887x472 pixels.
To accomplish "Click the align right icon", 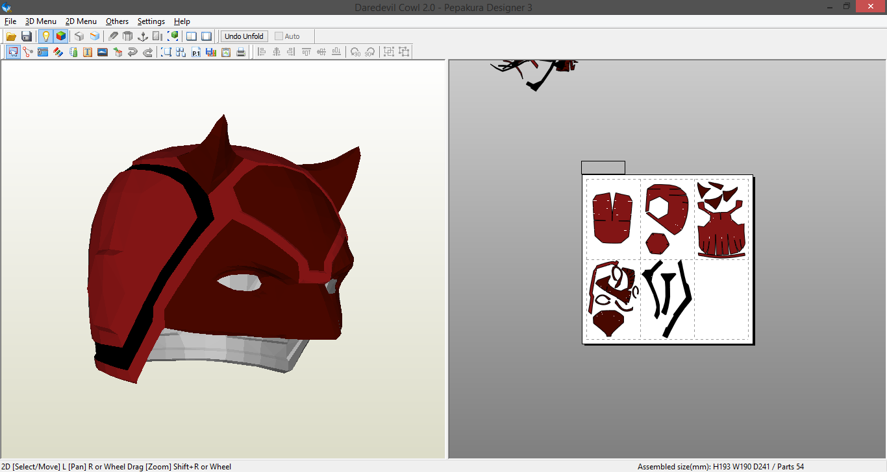I will [292, 52].
